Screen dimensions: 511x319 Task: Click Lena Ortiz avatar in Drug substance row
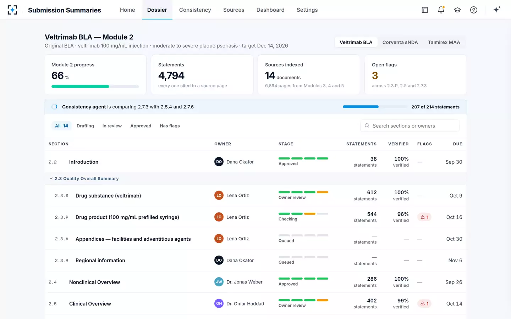(x=219, y=195)
